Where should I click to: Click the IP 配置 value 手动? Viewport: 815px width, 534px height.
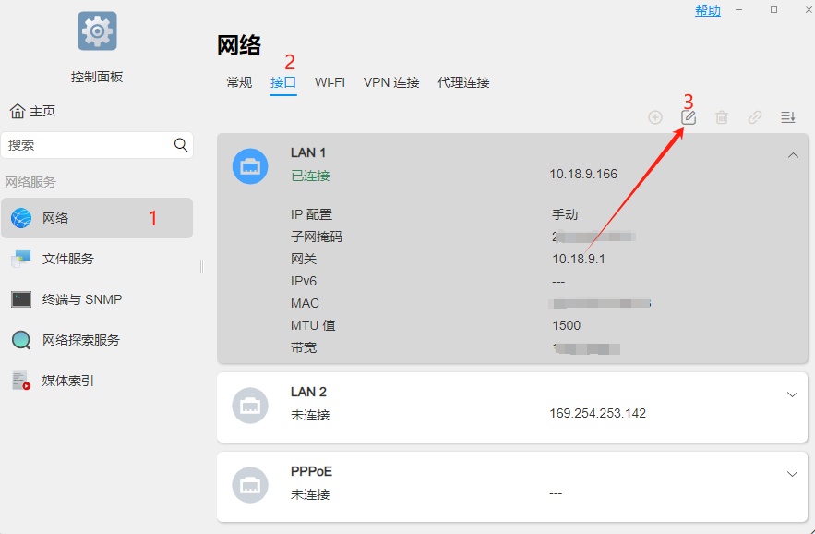click(565, 214)
